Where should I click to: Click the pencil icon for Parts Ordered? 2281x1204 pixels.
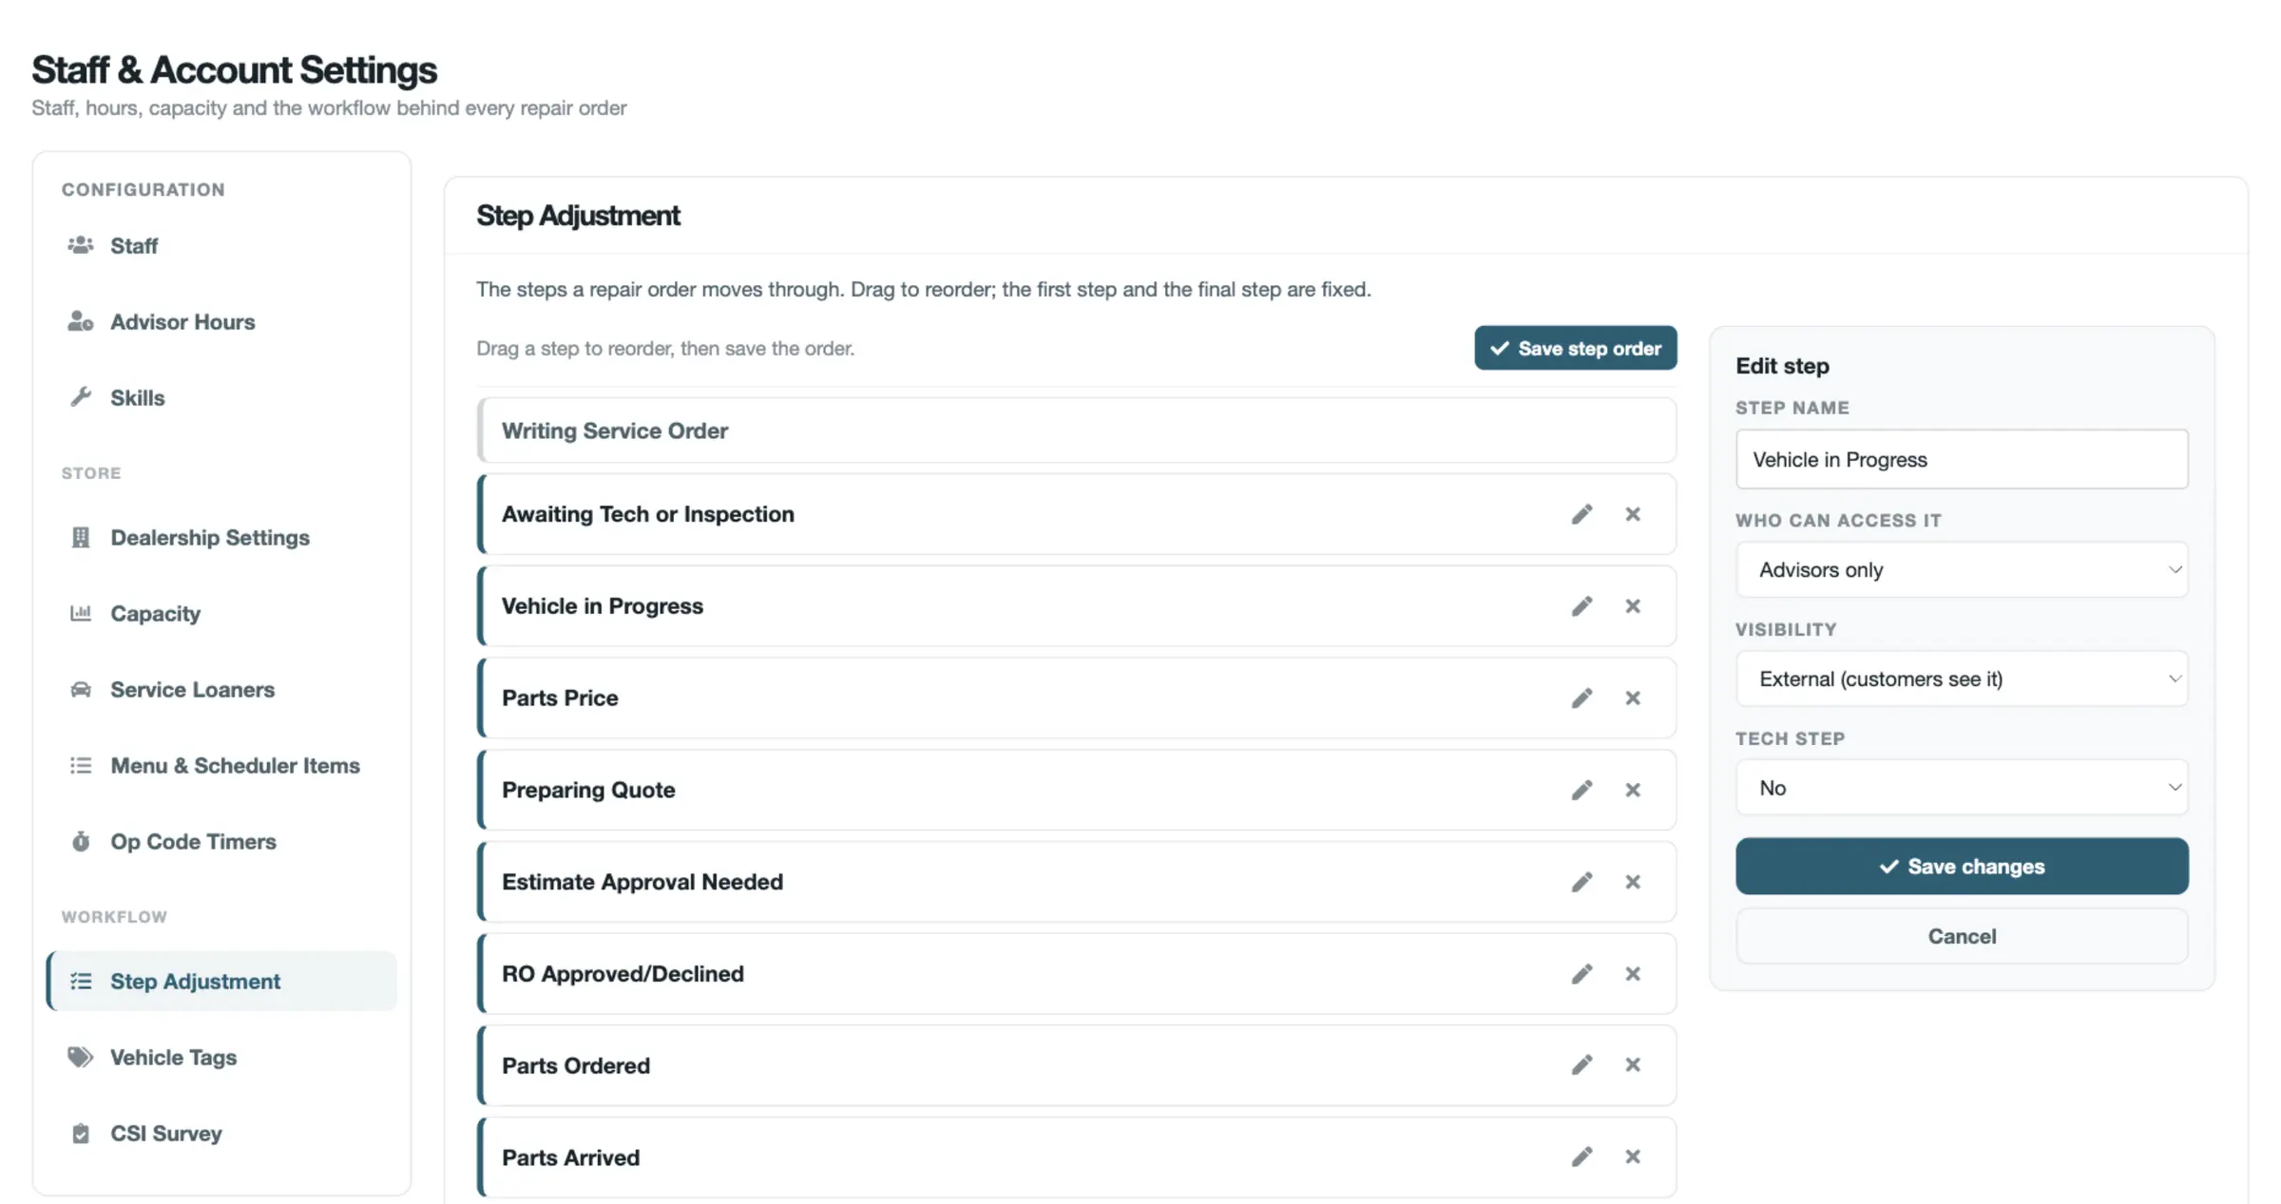tap(1581, 1065)
